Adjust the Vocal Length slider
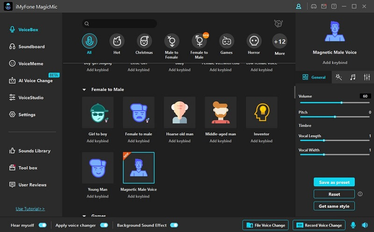 click(x=335, y=141)
